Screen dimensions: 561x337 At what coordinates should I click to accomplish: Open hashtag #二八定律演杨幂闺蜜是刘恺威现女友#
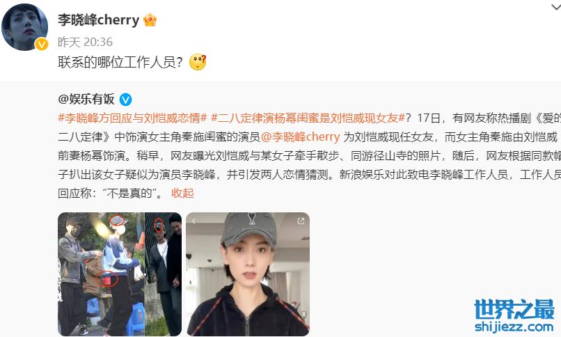(308, 118)
